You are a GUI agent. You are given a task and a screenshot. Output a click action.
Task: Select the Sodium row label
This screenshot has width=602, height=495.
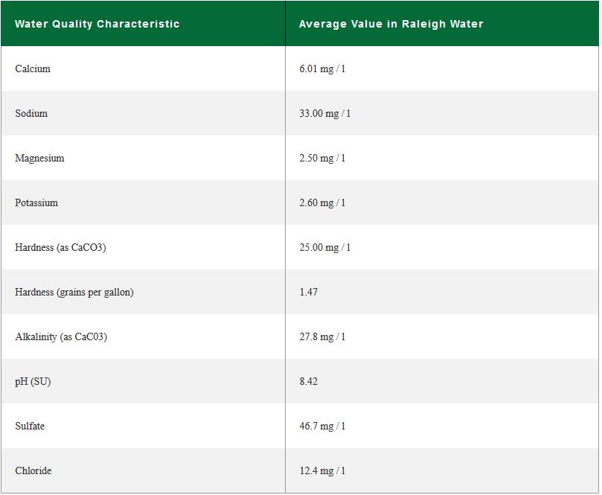pyautogui.click(x=31, y=113)
